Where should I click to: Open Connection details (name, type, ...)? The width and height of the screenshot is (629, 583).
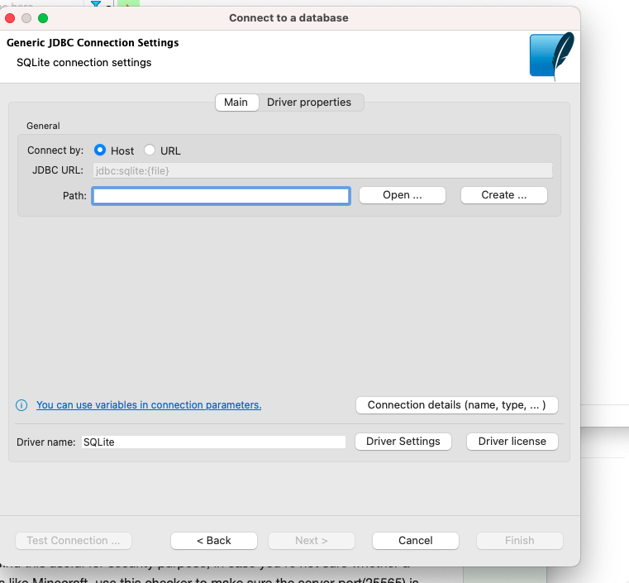click(456, 405)
